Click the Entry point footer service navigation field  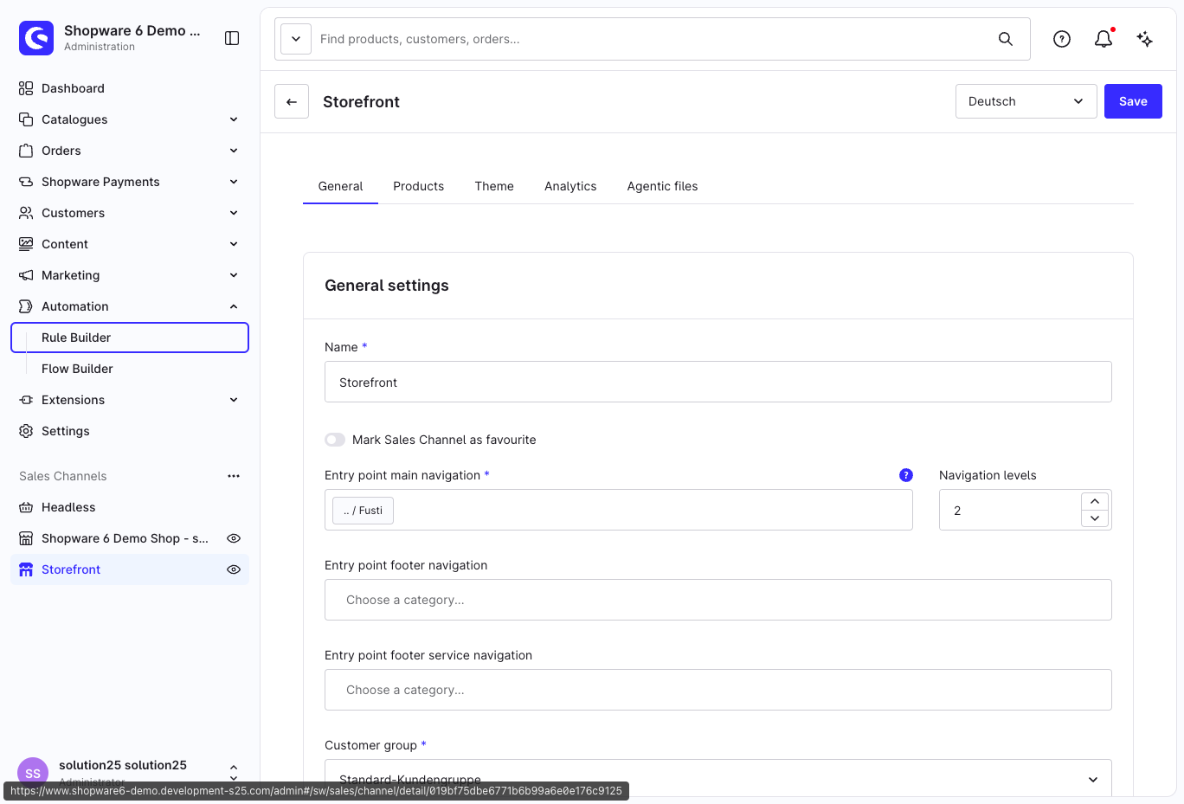(x=718, y=690)
